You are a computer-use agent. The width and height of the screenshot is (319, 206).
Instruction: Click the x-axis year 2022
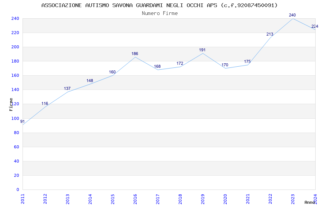pos(270,199)
